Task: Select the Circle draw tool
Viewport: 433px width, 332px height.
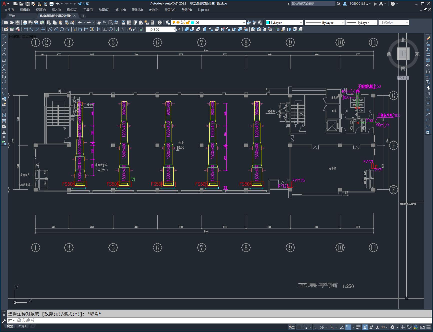Action: [4, 71]
